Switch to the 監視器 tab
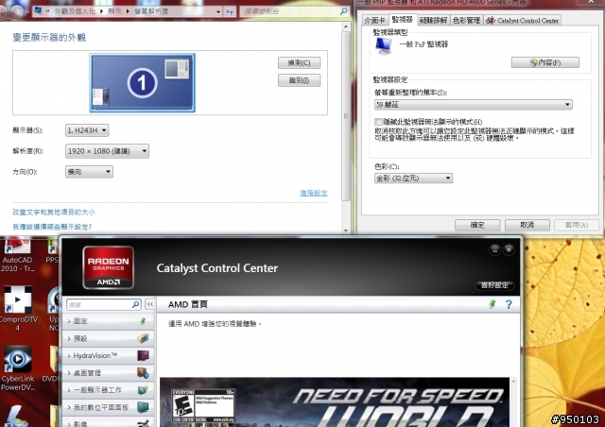605x427 pixels. click(402, 19)
